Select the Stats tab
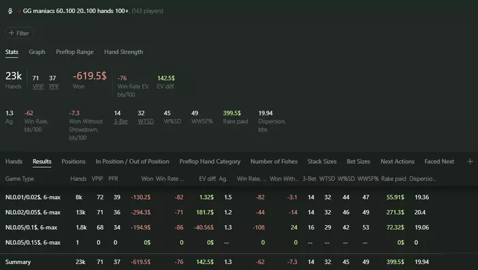The width and height of the screenshot is (478, 270). tap(12, 52)
